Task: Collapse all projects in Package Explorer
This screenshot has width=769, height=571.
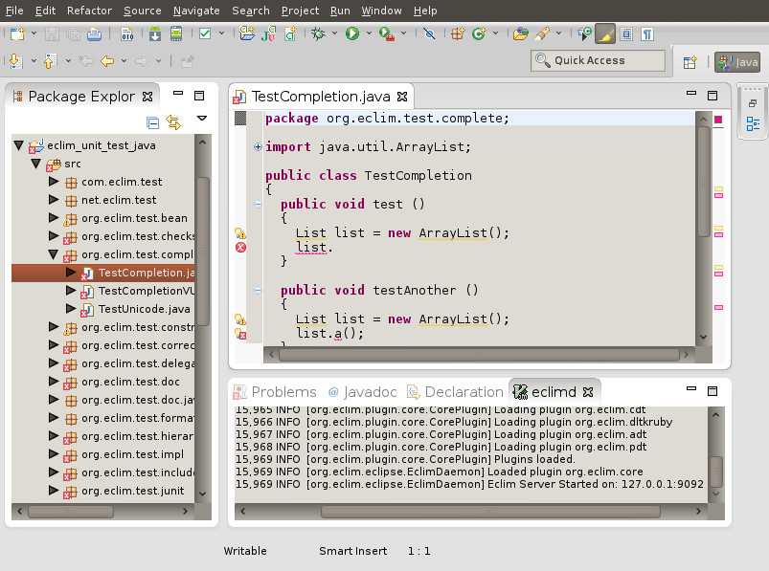Action: tap(152, 121)
